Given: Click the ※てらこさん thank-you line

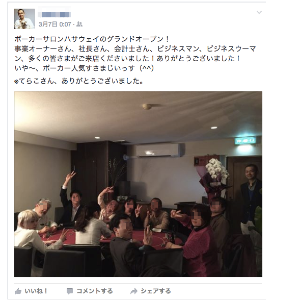Looking at the screenshot, I should click(78, 81).
